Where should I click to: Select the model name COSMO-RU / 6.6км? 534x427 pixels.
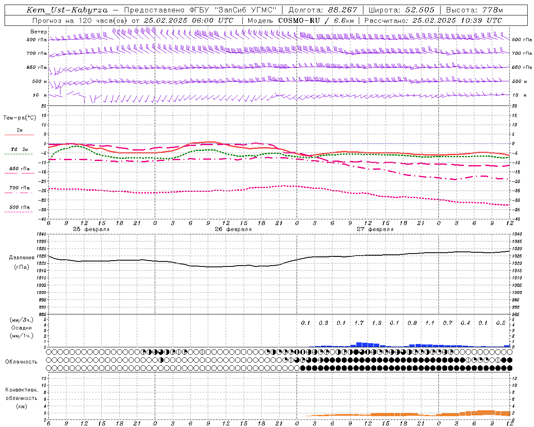tap(316, 20)
